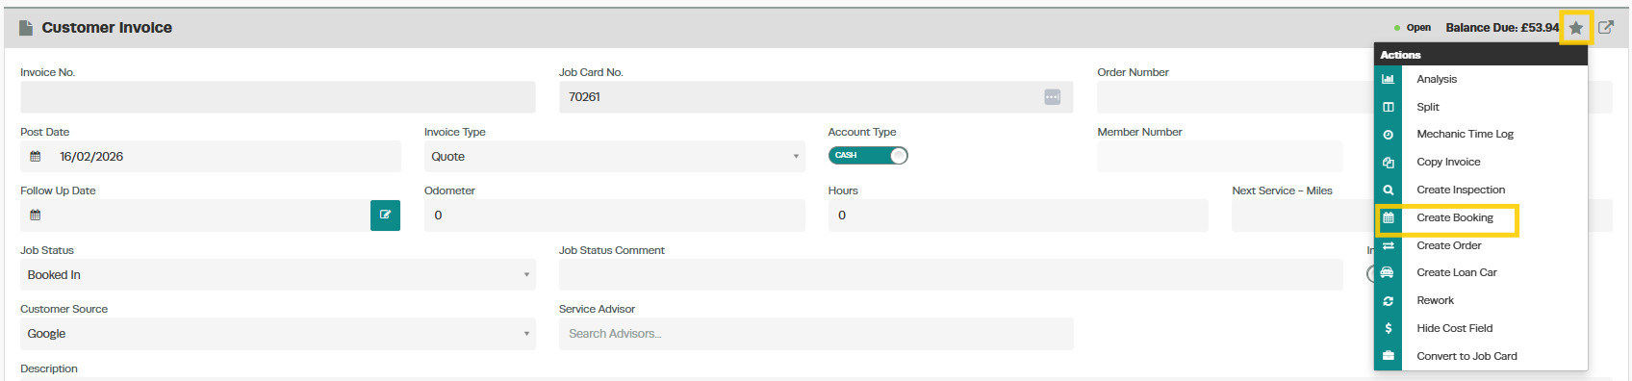Click the Convert to Job Card briefcase icon
1632x381 pixels.
(x=1388, y=356)
